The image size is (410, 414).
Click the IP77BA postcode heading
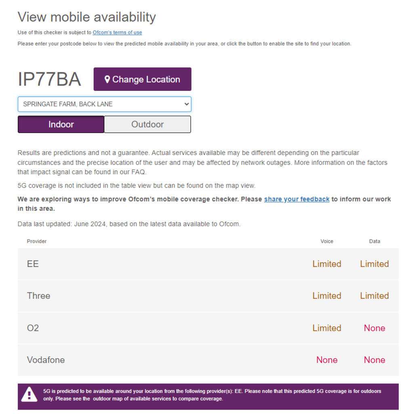(x=49, y=79)
